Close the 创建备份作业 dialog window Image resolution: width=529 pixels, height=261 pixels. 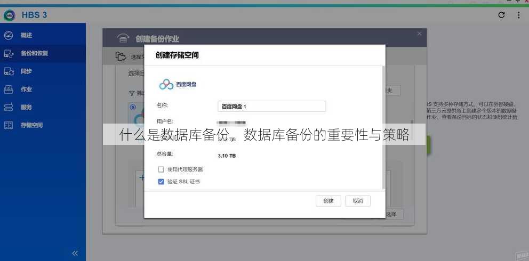419,34
